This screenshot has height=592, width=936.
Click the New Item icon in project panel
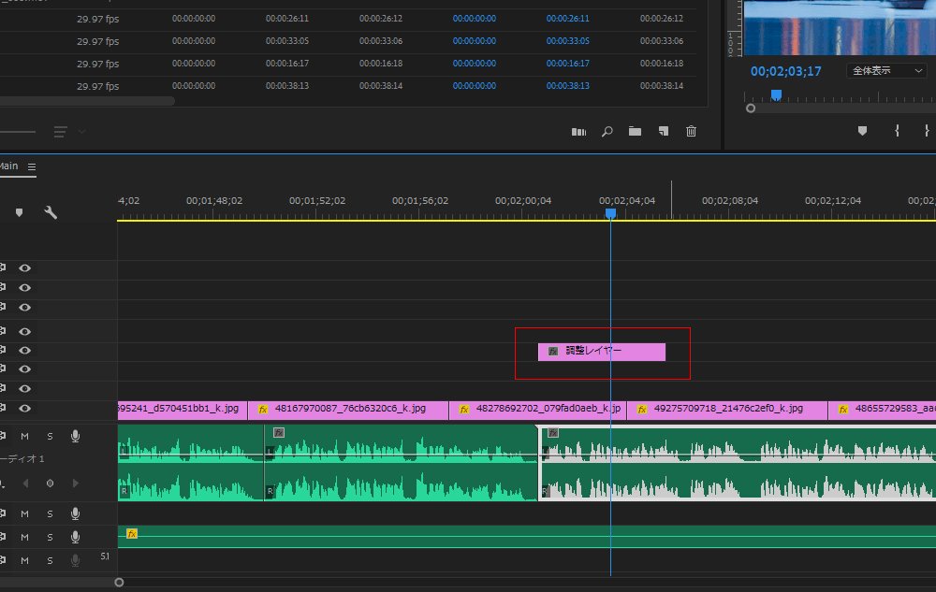[x=663, y=132]
